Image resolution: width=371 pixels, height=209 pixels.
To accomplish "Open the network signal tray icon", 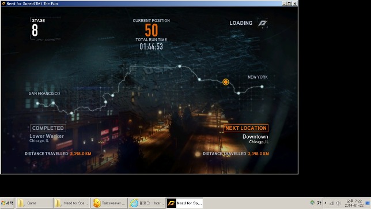I will coord(332,203).
